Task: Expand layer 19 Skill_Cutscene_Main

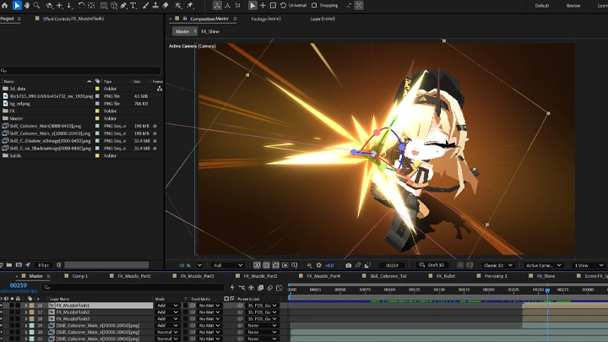Action: point(26,326)
